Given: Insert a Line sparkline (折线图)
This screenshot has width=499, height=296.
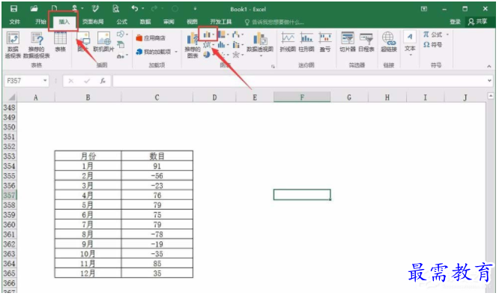Looking at the screenshot, I should click(x=288, y=42).
